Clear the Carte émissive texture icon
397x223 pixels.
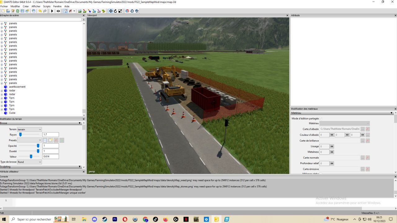[368, 169]
